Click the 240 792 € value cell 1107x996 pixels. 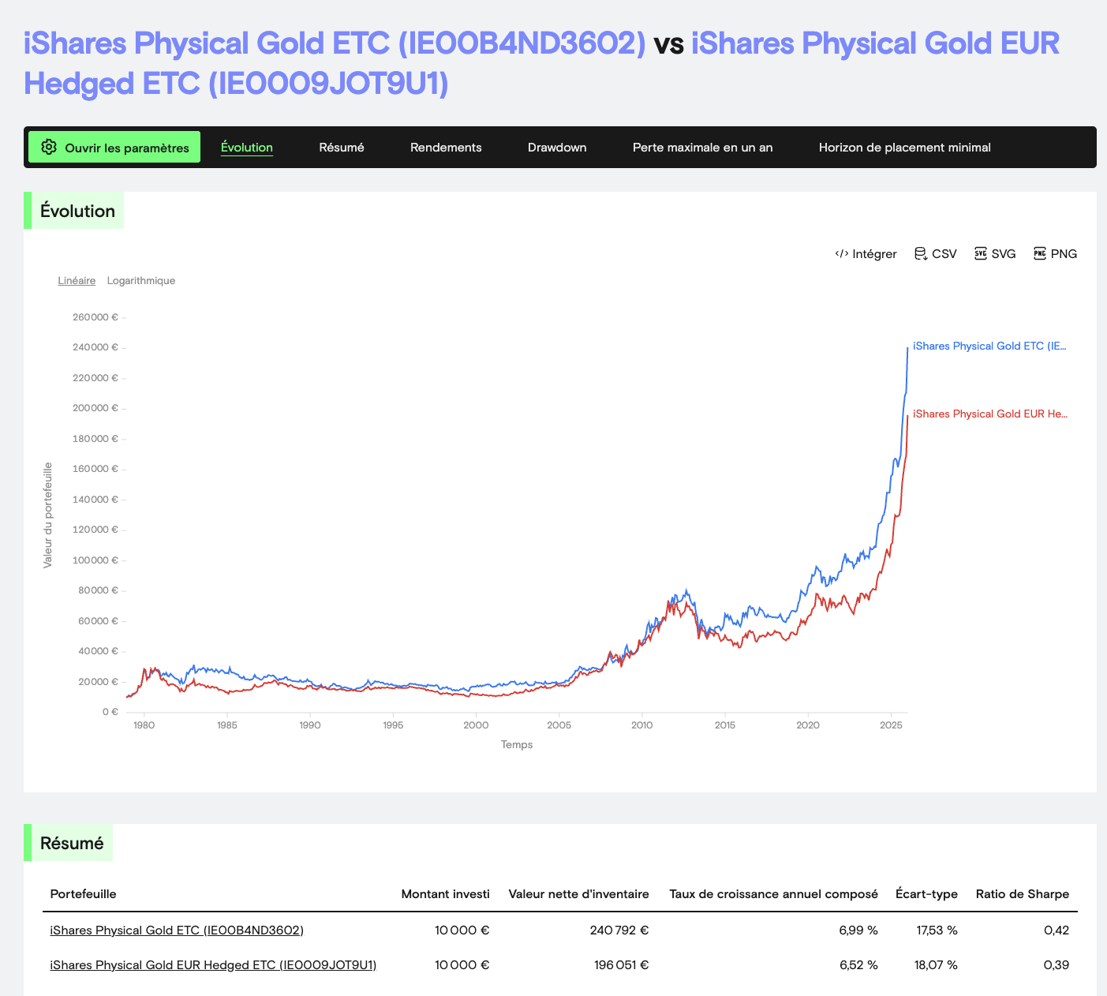point(619,930)
